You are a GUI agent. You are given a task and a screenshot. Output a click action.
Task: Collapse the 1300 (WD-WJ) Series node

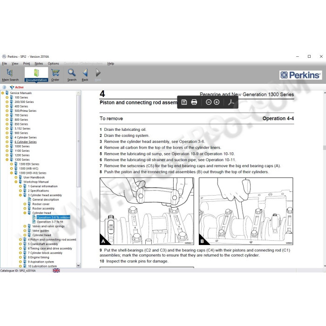(x=12, y=173)
